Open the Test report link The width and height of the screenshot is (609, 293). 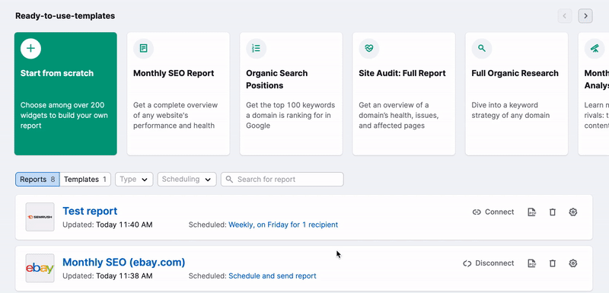[x=90, y=211]
